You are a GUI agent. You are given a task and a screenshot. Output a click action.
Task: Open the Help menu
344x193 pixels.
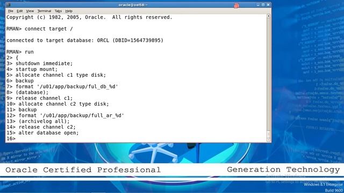click(x=69, y=11)
